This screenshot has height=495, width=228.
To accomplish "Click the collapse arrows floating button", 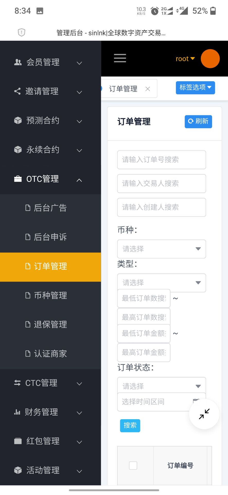I will point(204,414).
